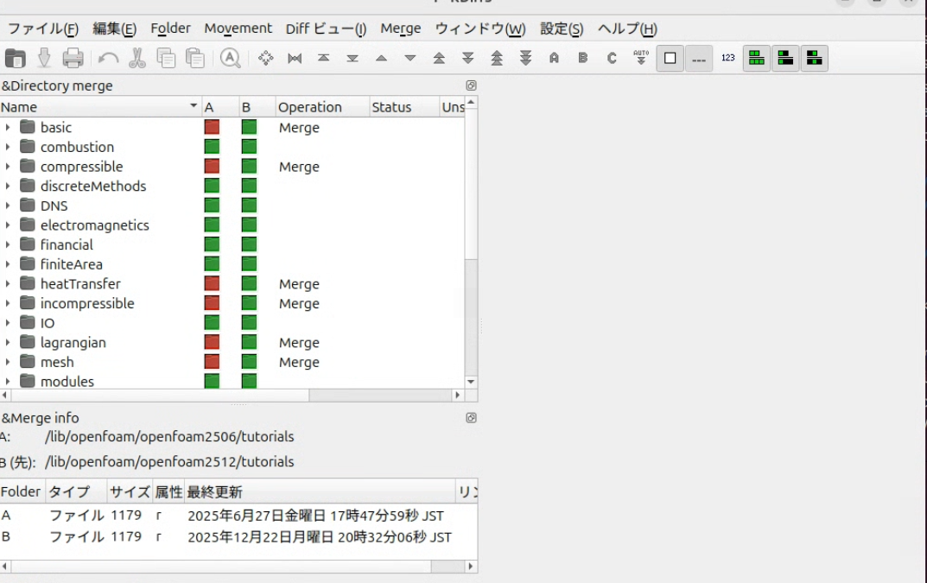Select lines from A toolbar icon
927x583 pixels.
[554, 58]
